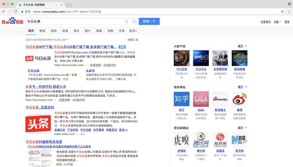Open 头条号 - 你创作的 result title
Screen dimensions: 293x167
[x=46, y=87]
